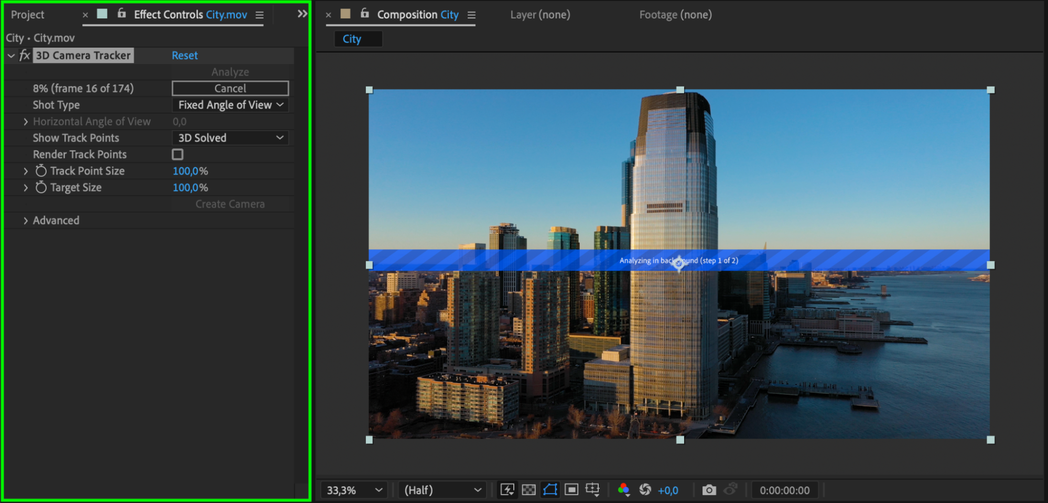The width and height of the screenshot is (1048, 503).
Task: Switch to the Footage (none) tab
Action: point(675,15)
